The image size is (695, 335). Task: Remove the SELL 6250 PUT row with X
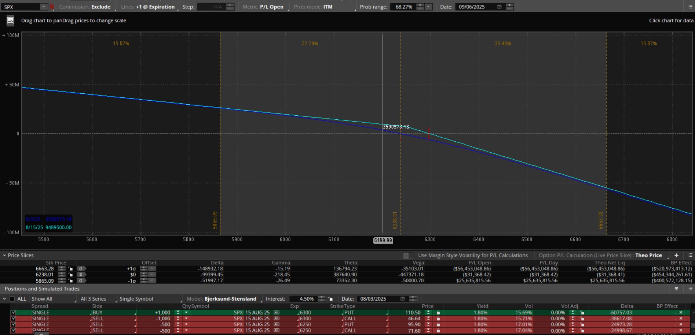681,324
